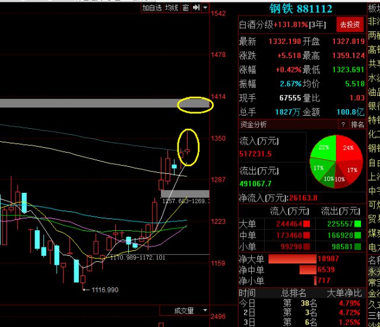Viewport: 380px width, 327px height.
Task: Click the low price label 1116.990 on chart
Action: 105,290
